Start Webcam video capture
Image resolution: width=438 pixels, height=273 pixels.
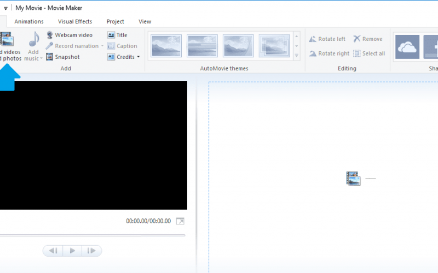pos(70,35)
